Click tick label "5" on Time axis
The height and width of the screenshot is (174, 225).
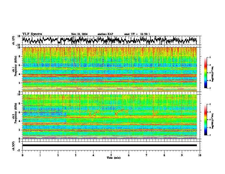coord(111,155)
